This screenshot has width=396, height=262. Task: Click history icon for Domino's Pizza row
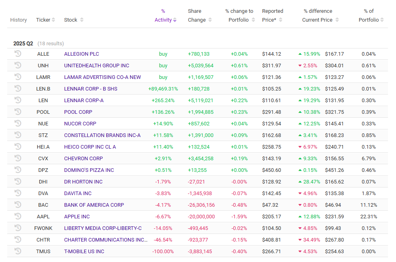(x=18, y=170)
